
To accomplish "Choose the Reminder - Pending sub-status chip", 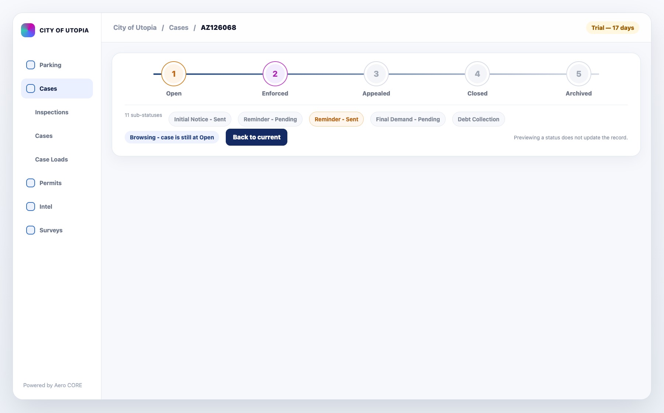I will click(270, 119).
